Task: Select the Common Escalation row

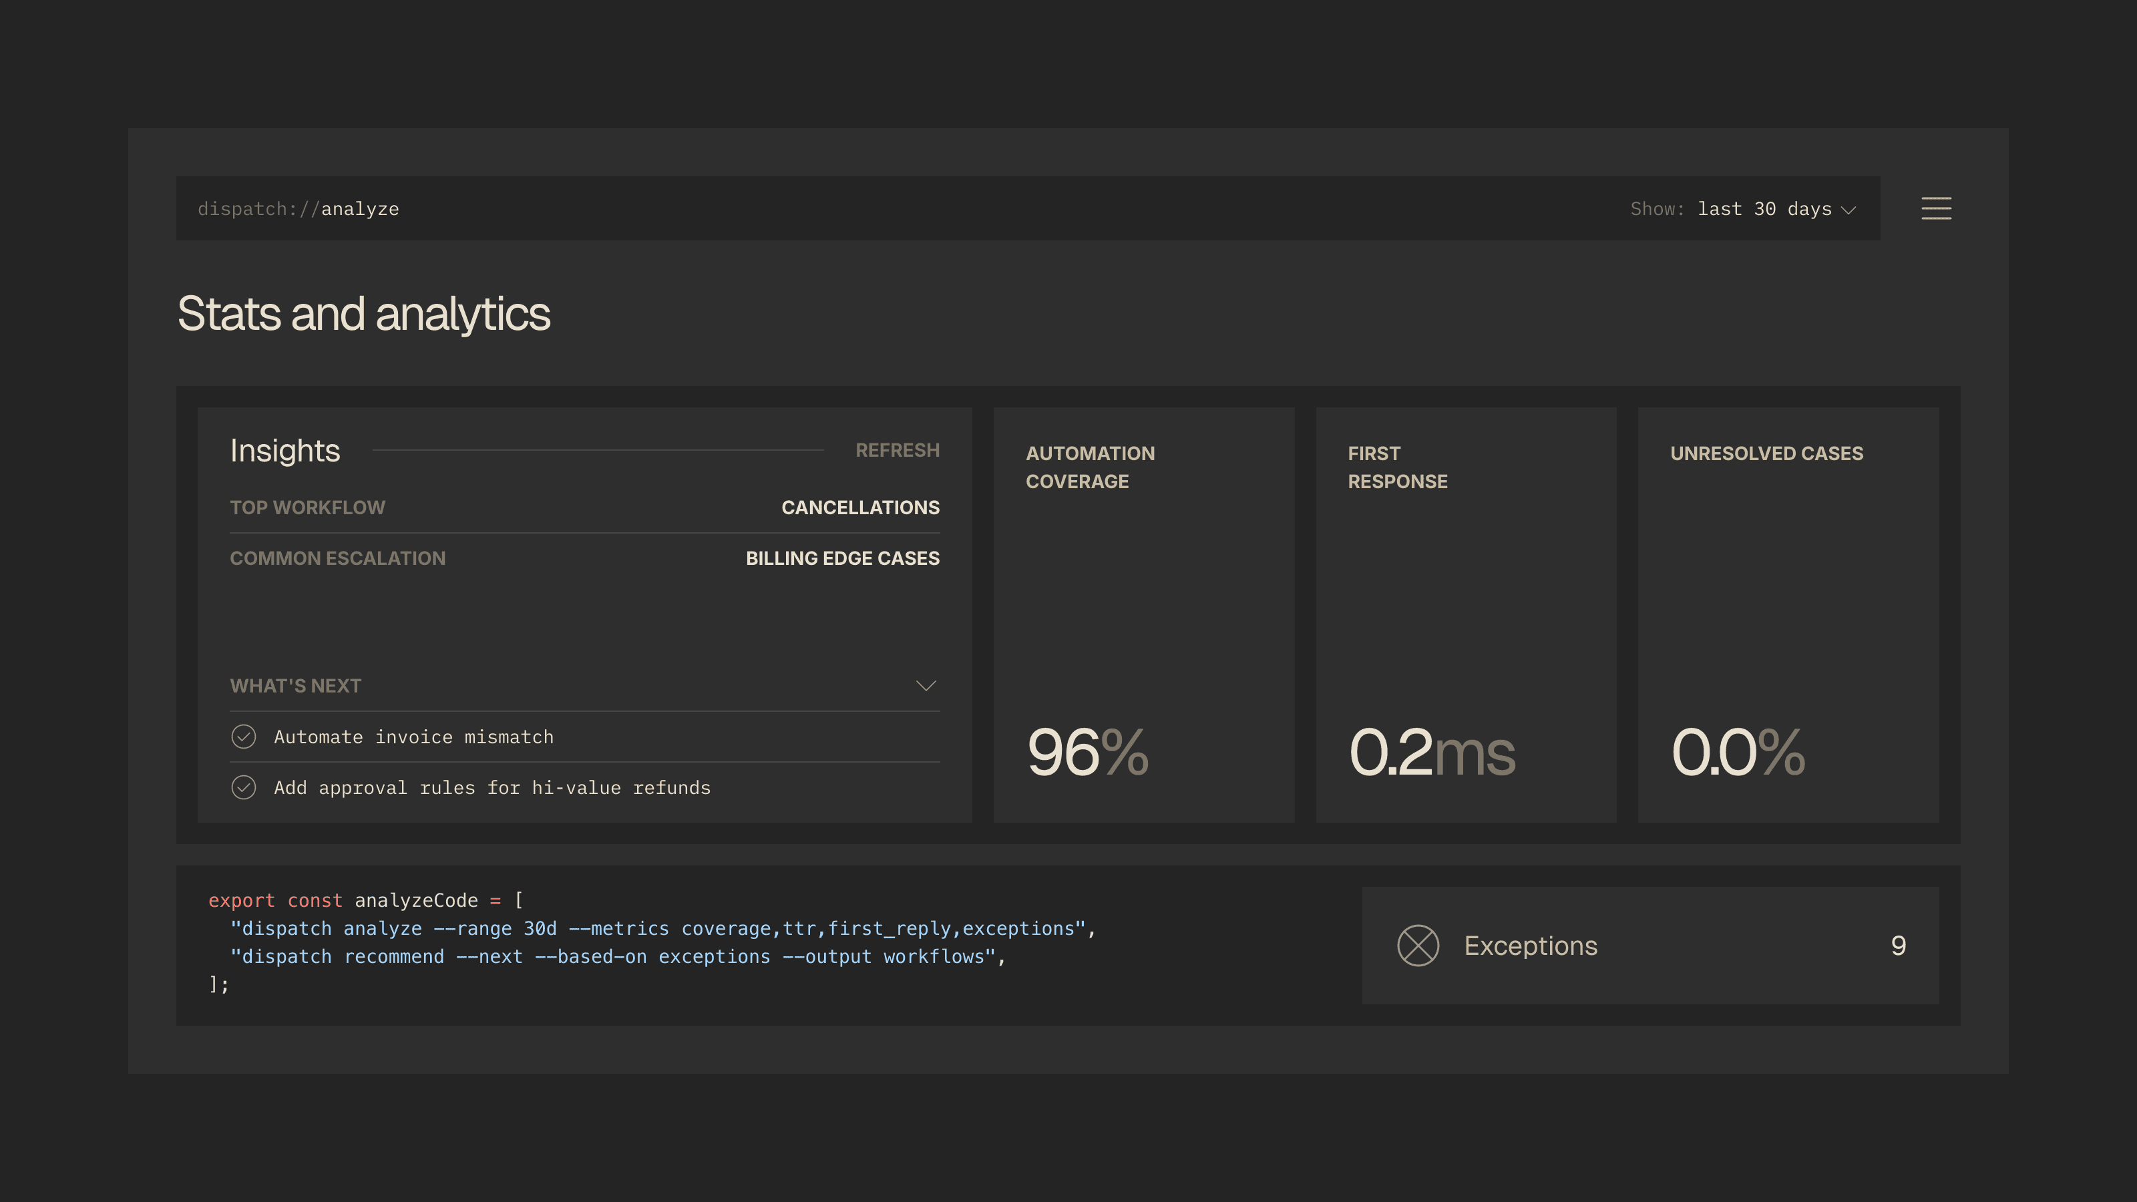Action: 338,558
